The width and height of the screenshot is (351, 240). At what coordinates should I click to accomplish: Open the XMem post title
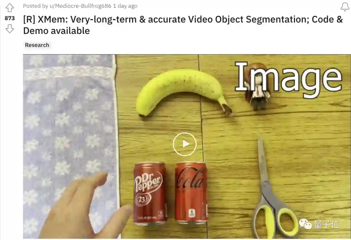[183, 25]
